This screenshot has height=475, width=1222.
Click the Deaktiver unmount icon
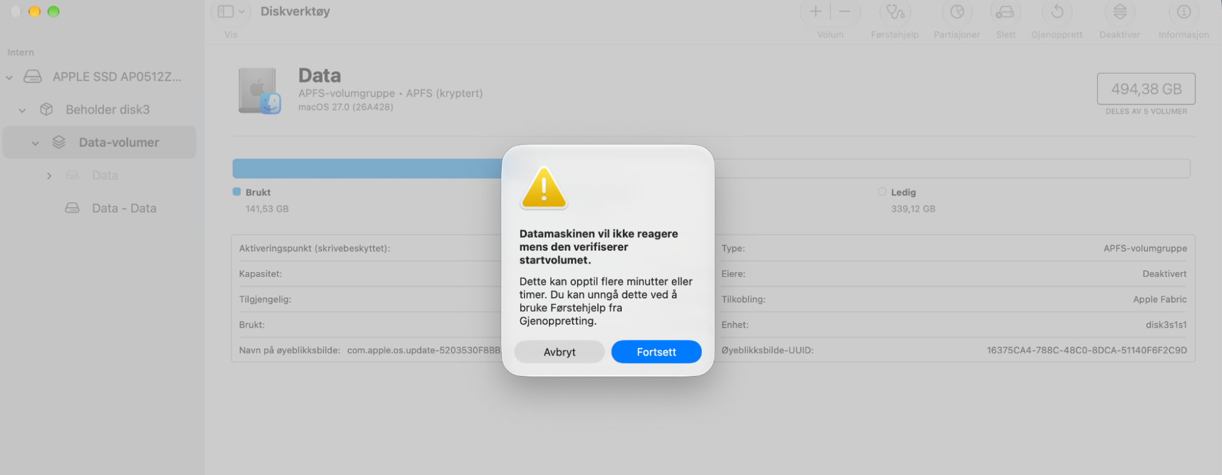(x=1119, y=12)
